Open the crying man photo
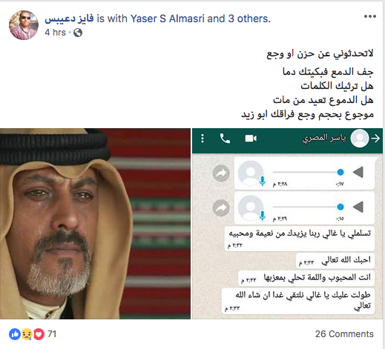 [95, 224]
